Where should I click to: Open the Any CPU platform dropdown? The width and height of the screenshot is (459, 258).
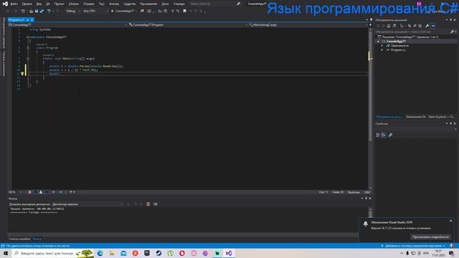[x=95, y=11]
